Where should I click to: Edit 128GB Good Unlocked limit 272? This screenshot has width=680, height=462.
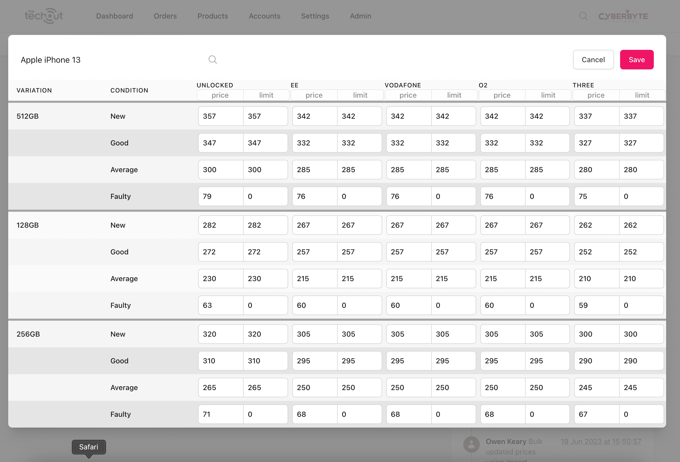point(265,252)
